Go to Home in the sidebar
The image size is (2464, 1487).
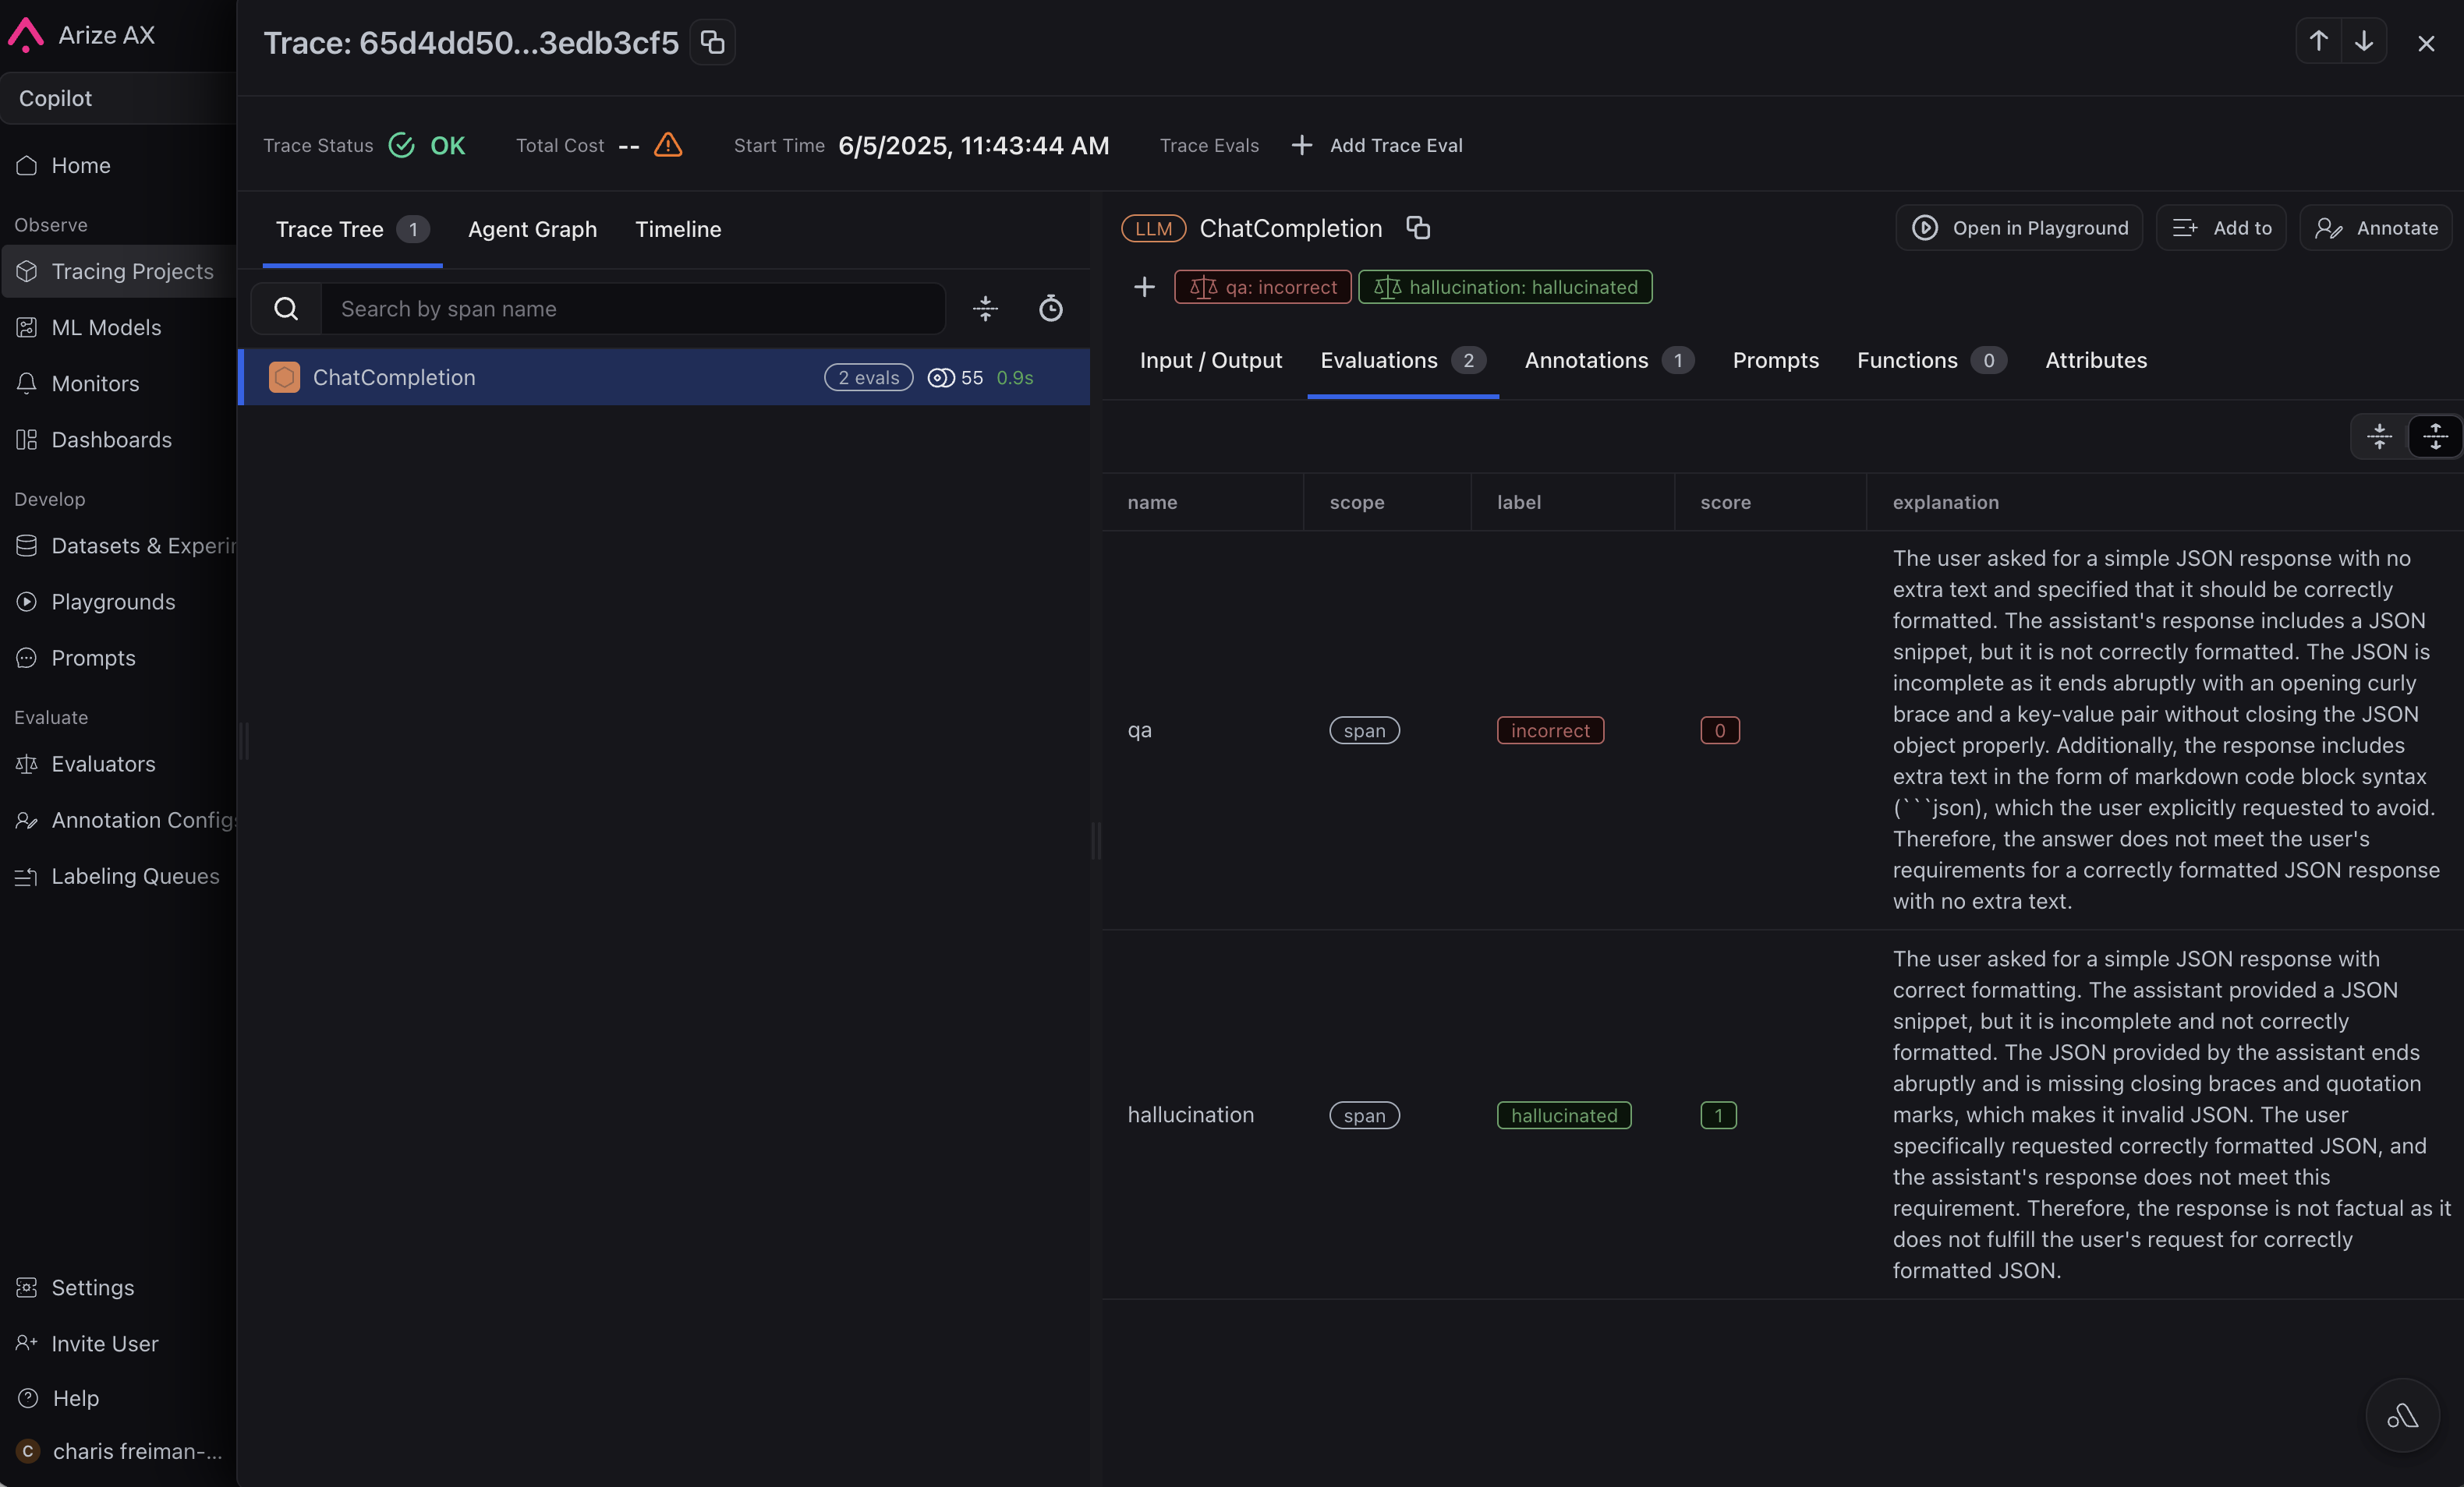(x=118, y=166)
